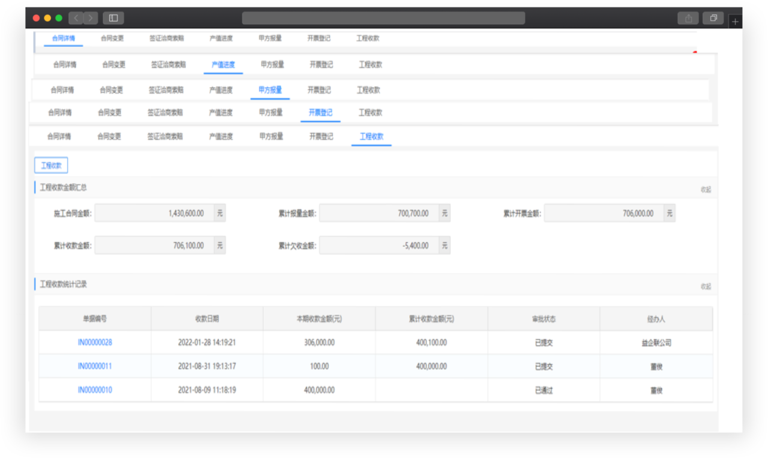Click the 已通过 status cell
Screen dimensions: 768x458
click(x=544, y=390)
